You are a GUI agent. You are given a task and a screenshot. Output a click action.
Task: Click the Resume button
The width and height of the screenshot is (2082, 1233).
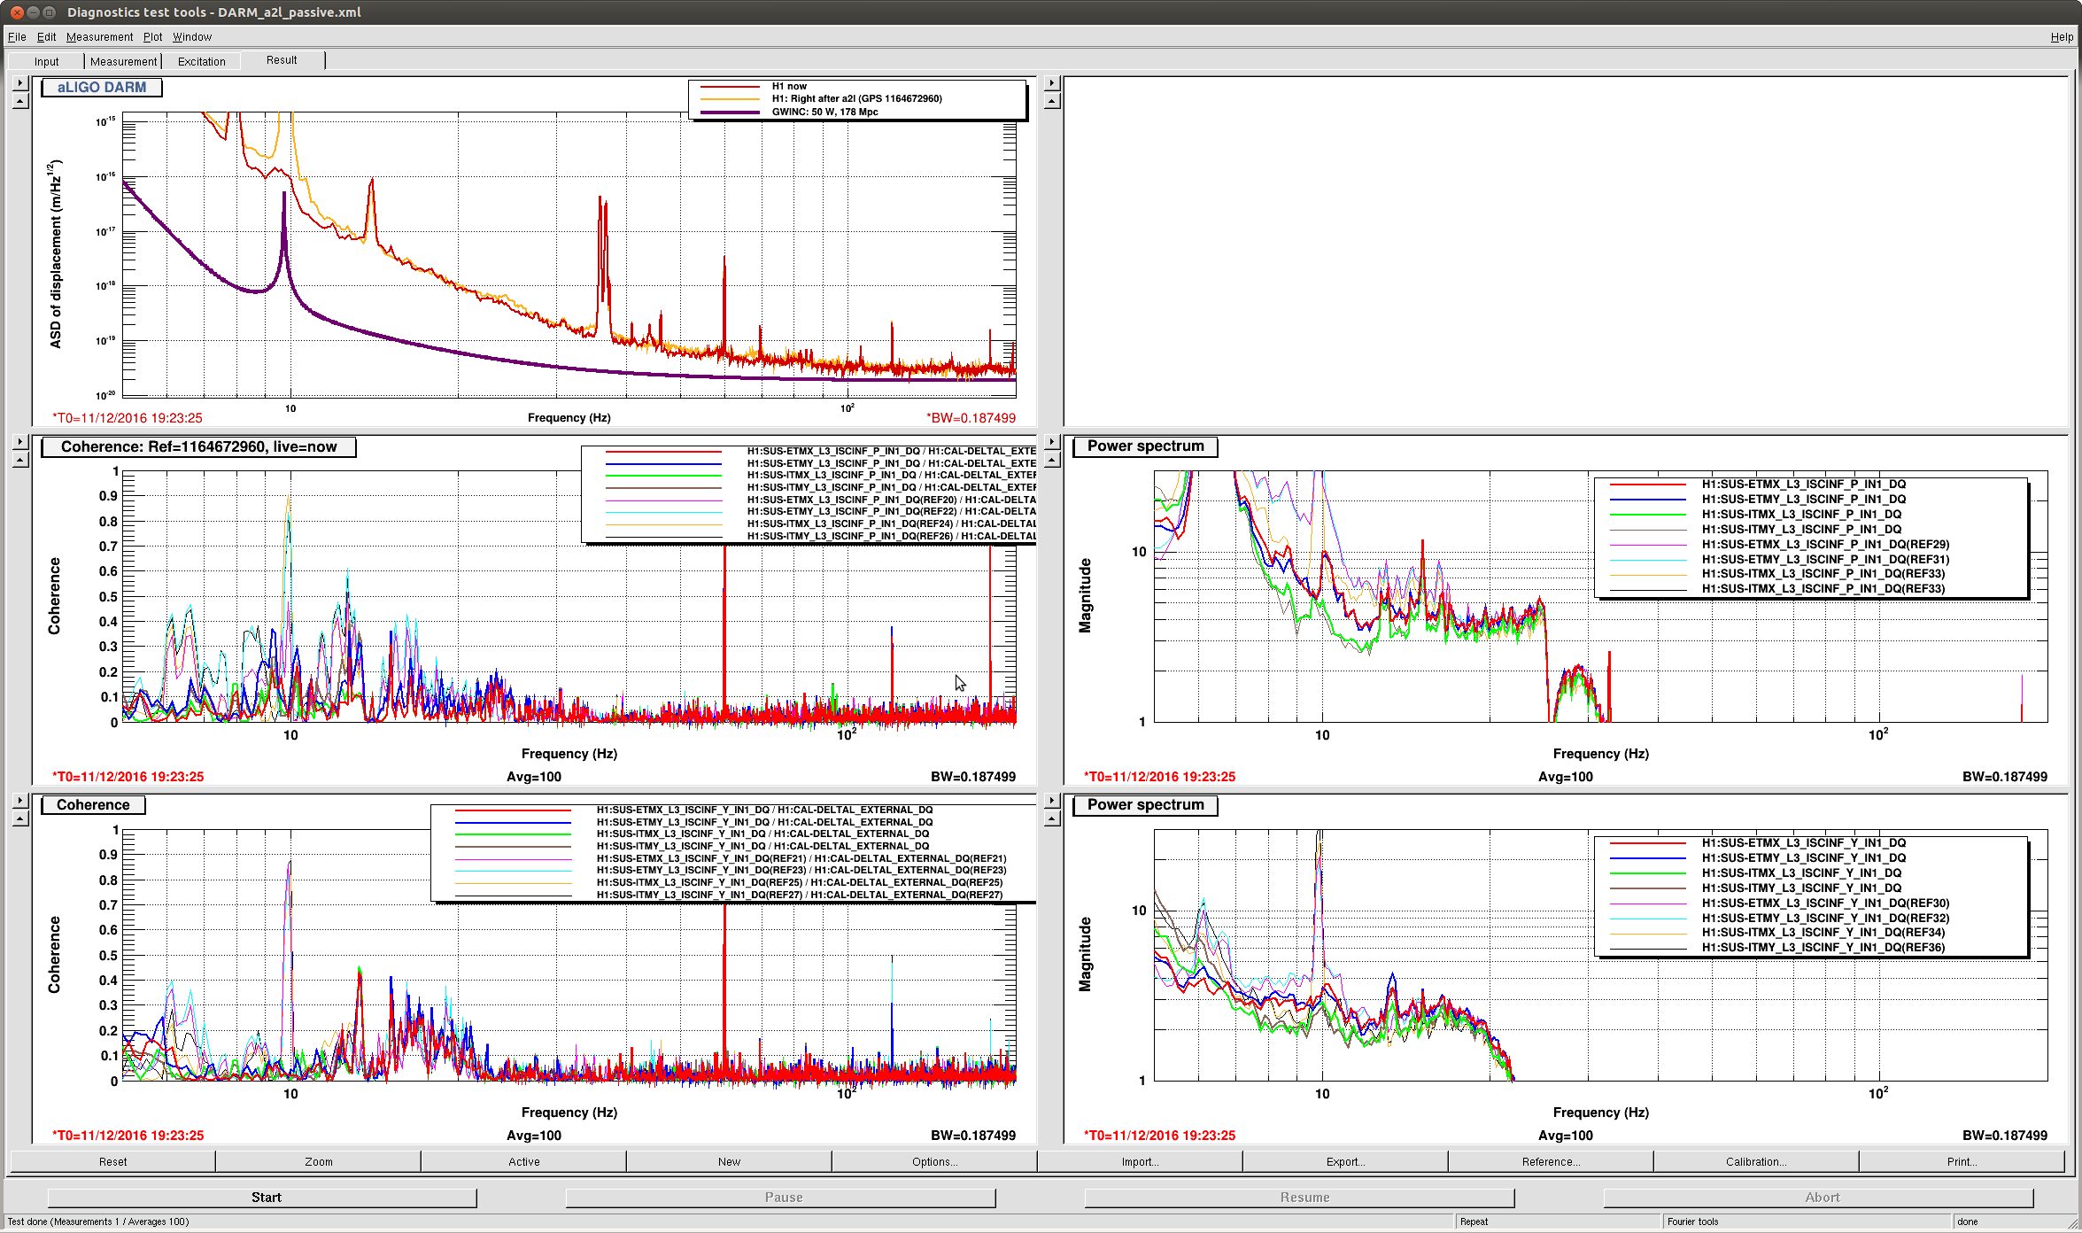(x=1300, y=1198)
